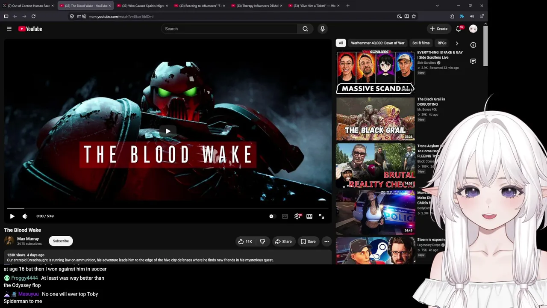This screenshot has width=547, height=308.
Task: Click the address bar URL
Action: coord(121,16)
